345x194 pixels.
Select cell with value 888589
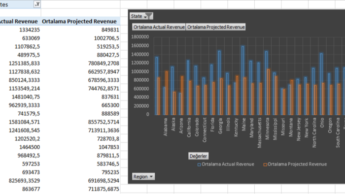[x=80, y=113]
